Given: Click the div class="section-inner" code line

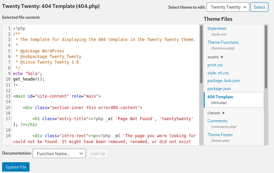Looking at the screenshot, I should (82, 108).
